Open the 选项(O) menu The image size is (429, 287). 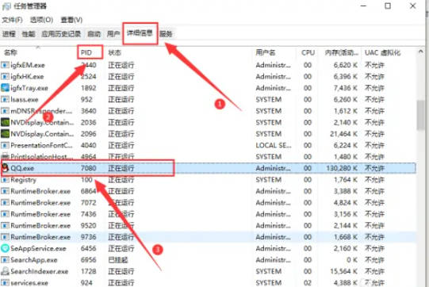click(41, 20)
